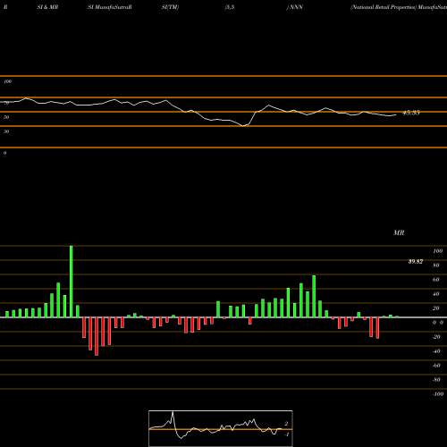Click the RSI 30 axis label
The width and height of the screenshot is (447, 447).
(x=6, y=131)
